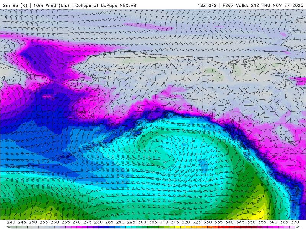Select the 250 colorbar label

(x=33, y=222)
